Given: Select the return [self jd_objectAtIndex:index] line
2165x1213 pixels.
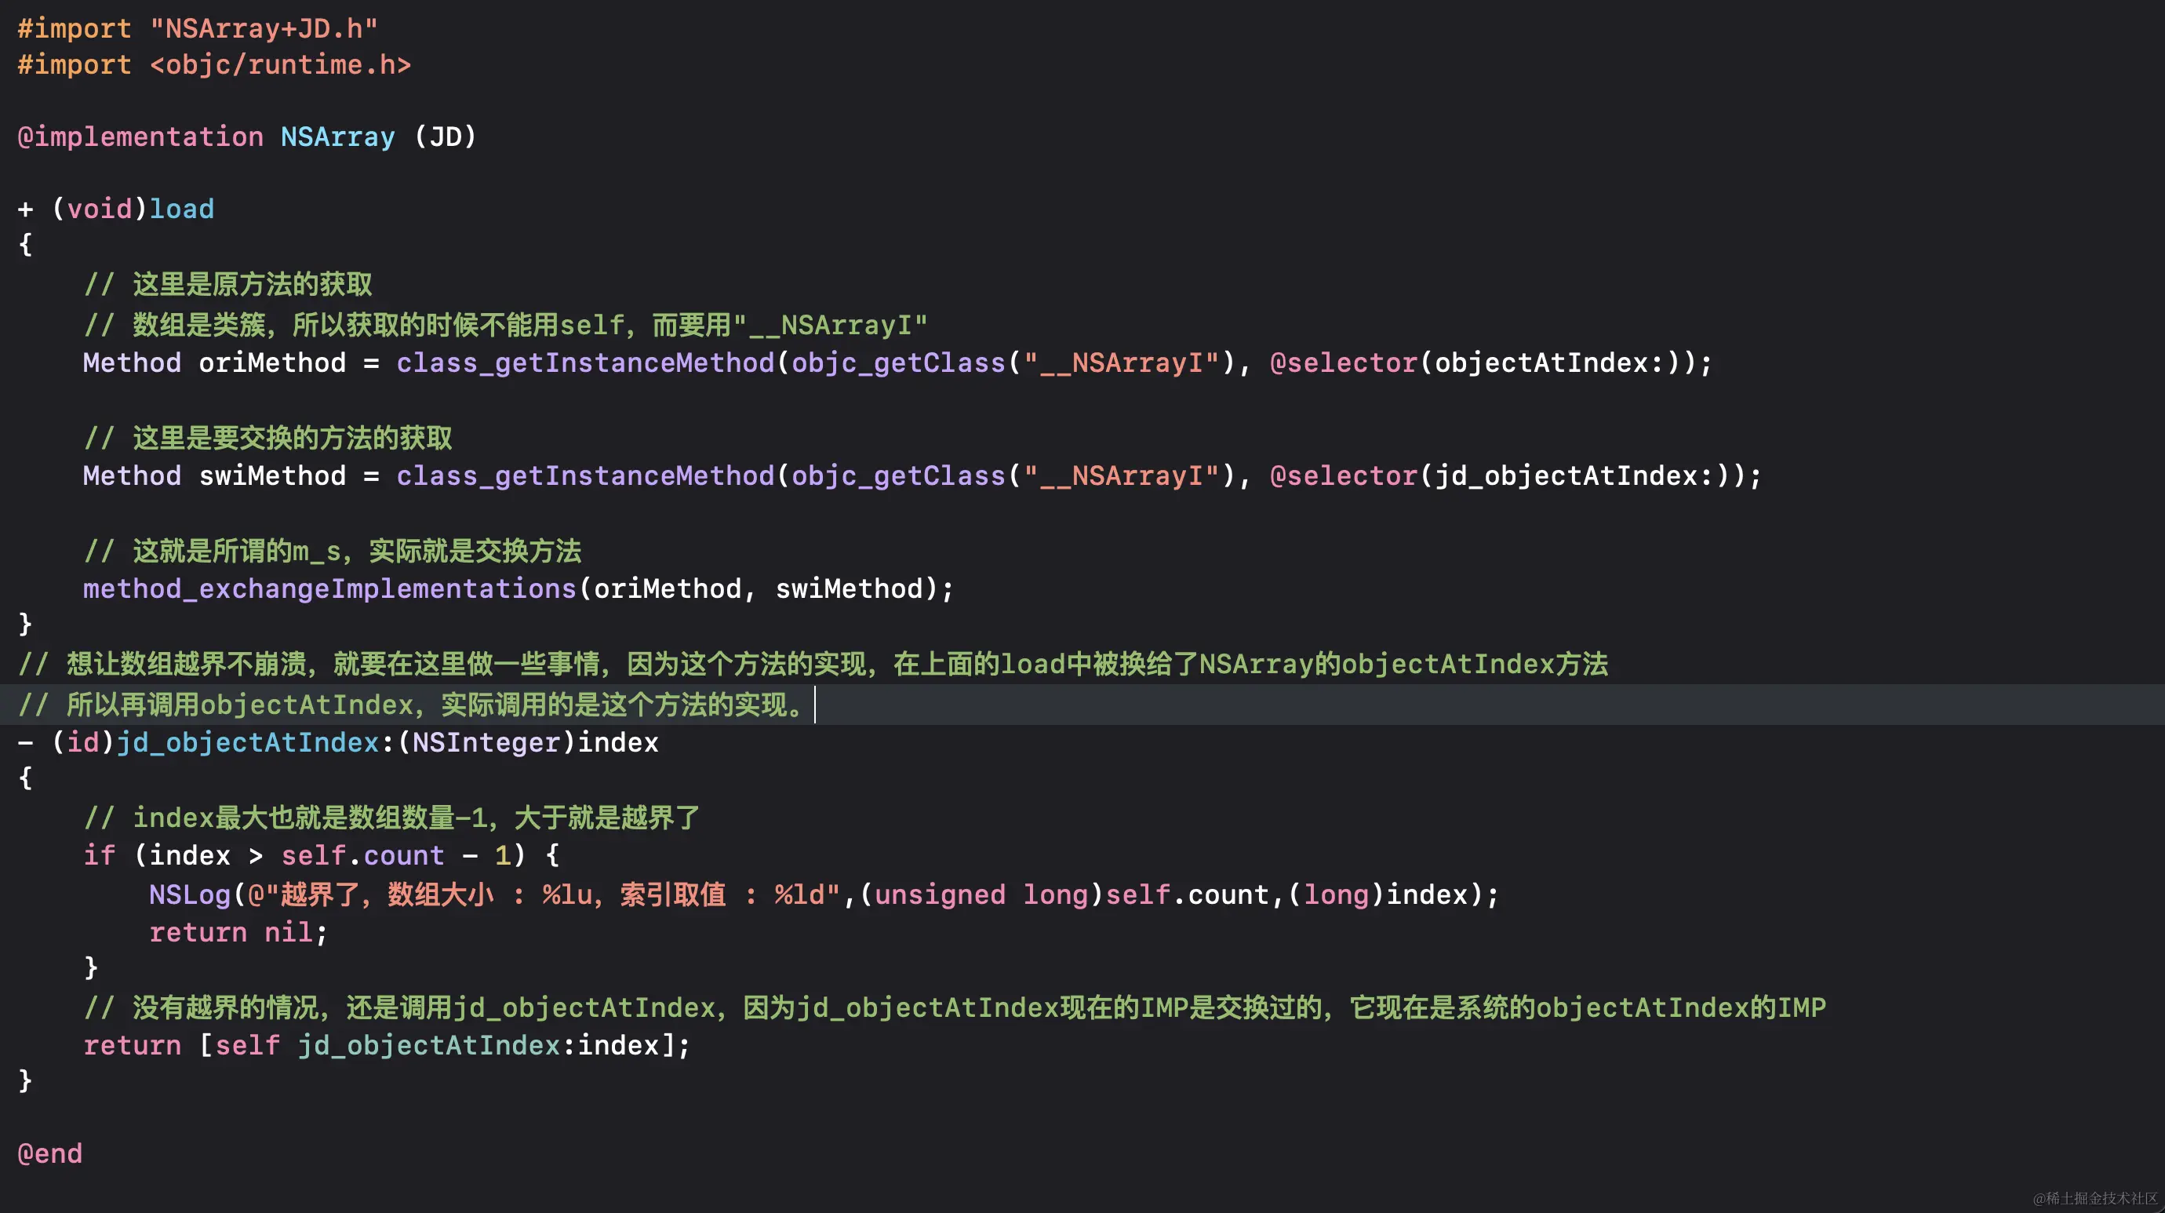Looking at the screenshot, I should tap(386, 1045).
